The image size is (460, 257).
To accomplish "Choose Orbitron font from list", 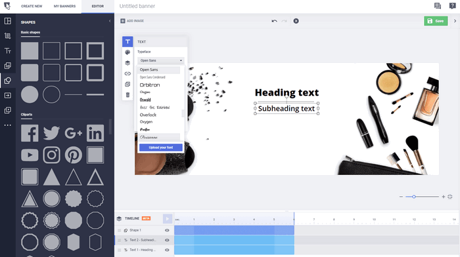I will (x=150, y=85).
